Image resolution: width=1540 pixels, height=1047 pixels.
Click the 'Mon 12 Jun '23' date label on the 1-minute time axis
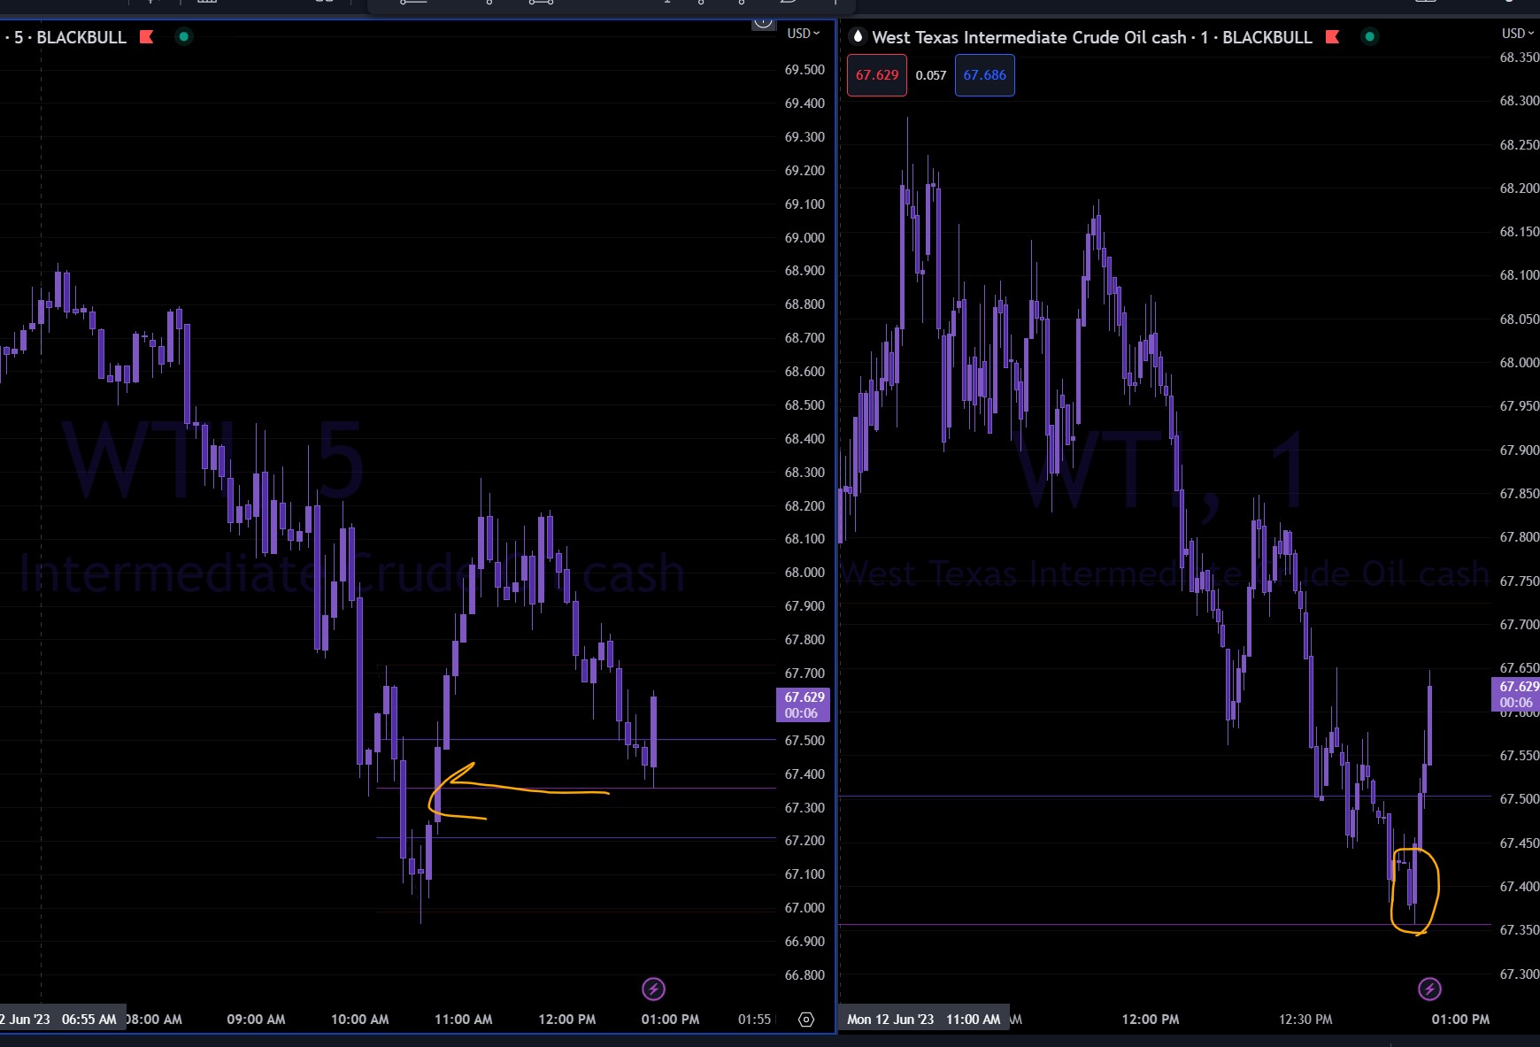point(890,1020)
